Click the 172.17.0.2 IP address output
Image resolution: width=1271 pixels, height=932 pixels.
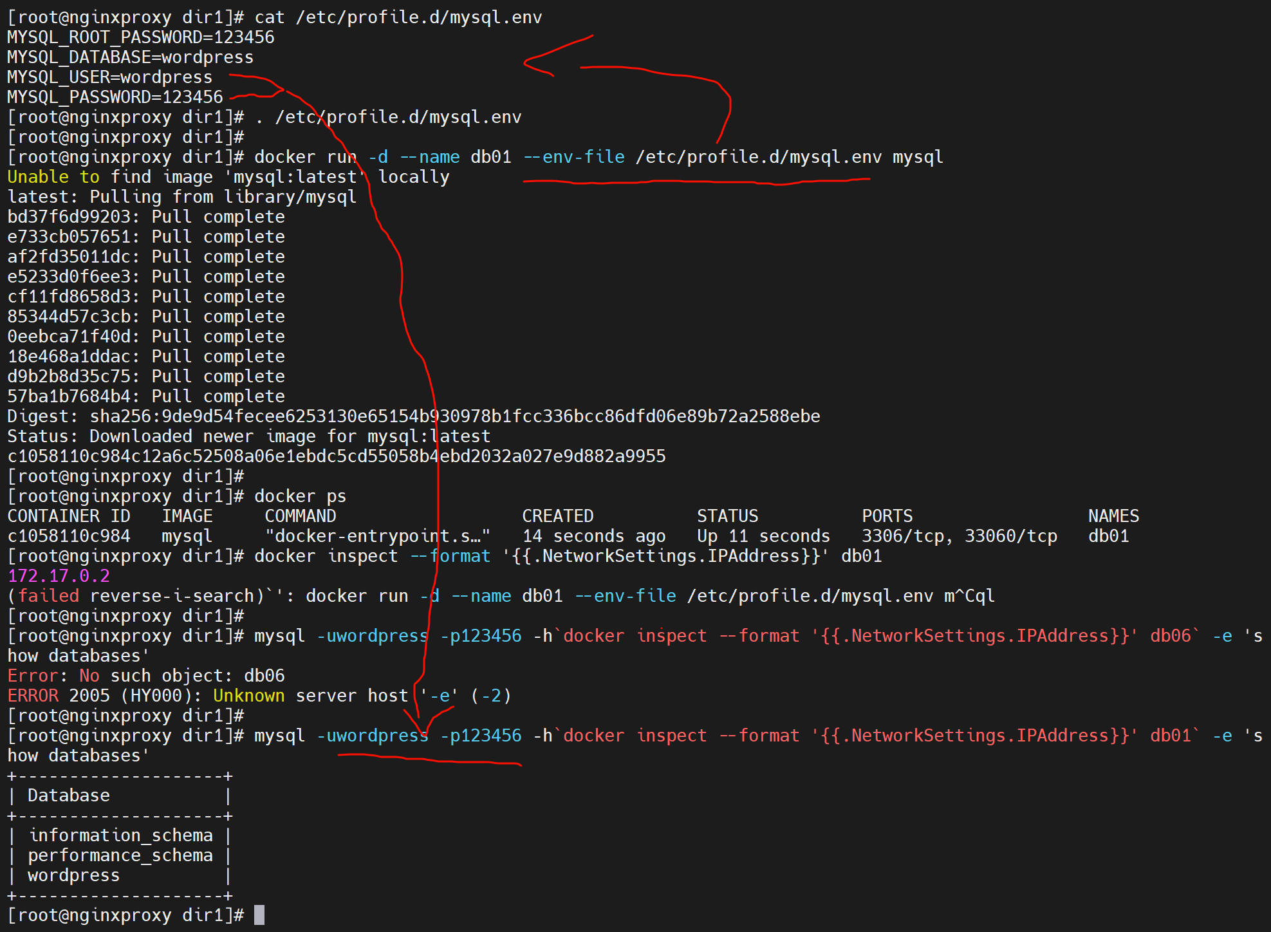tap(59, 576)
